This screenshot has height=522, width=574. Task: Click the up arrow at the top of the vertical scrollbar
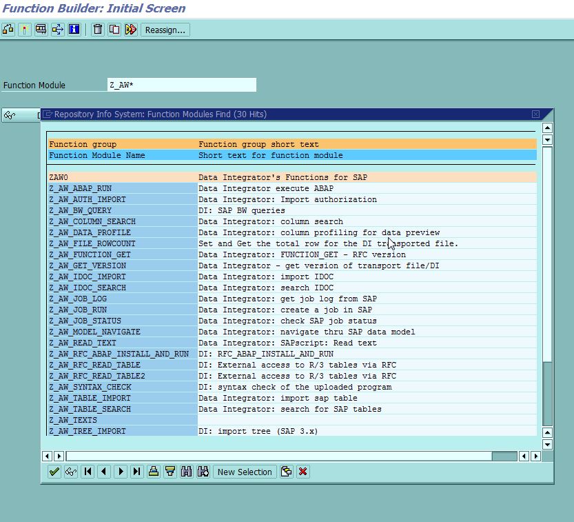click(547, 128)
